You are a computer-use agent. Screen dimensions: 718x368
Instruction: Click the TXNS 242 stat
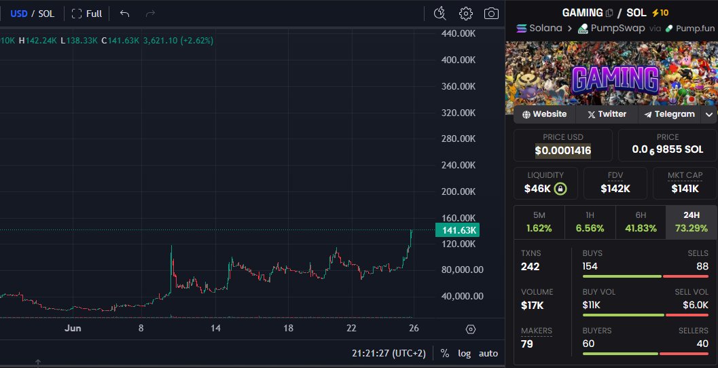coord(531,261)
